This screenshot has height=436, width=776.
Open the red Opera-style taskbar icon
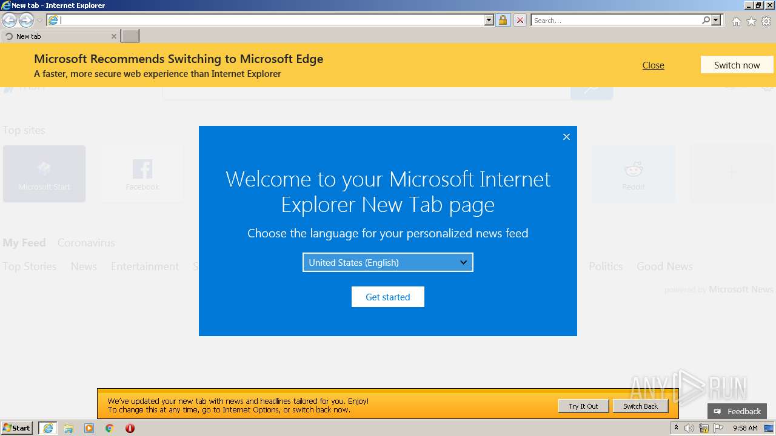point(130,428)
